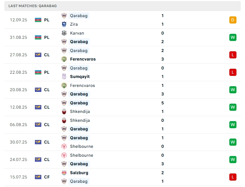Viewport: 245px width, 187px height.
Task: Click the yellow D draw badge
Action: click(x=233, y=20)
